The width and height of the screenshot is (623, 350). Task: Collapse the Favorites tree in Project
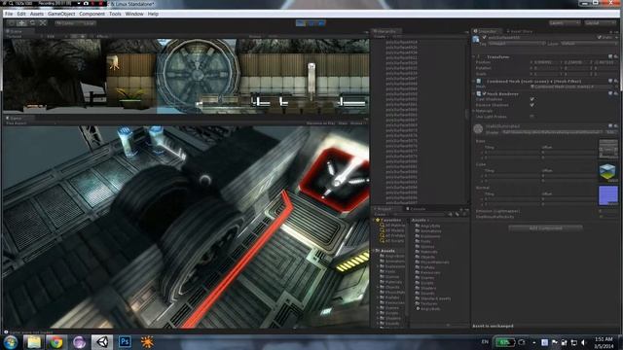pyautogui.click(x=374, y=220)
